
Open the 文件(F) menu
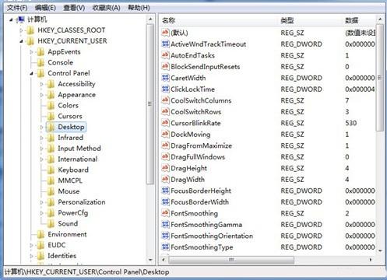(17, 8)
